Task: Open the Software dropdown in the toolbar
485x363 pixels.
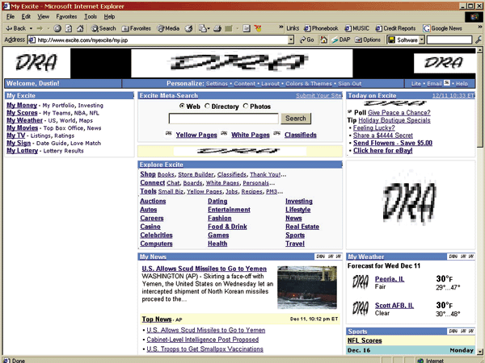Action: (x=422, y=39)
